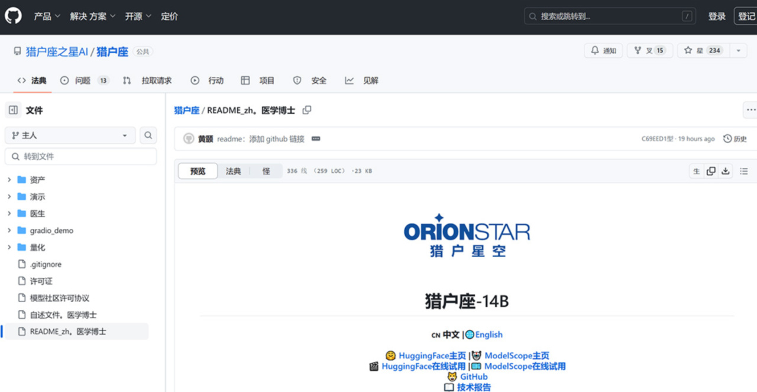
Task: Expand the 演示 folder chevron
Action: (9, 197)
